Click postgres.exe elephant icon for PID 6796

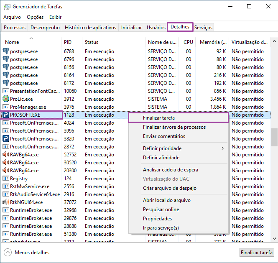click(6, 59)
